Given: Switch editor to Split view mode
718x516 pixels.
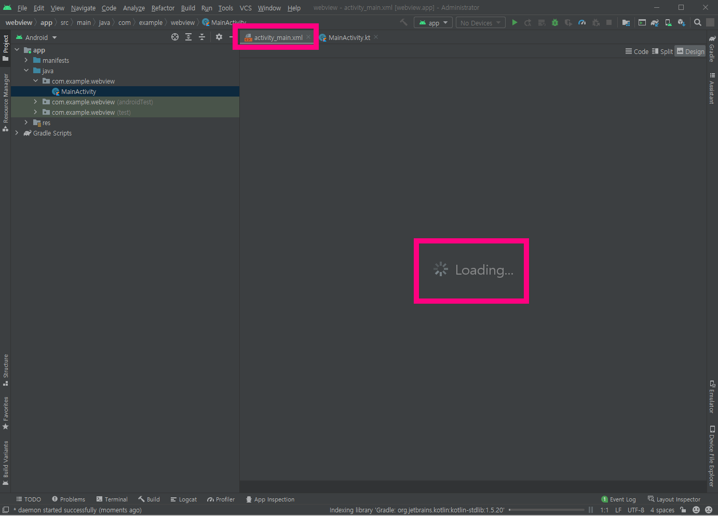Looking at the screenshot, I should (662, 51).
